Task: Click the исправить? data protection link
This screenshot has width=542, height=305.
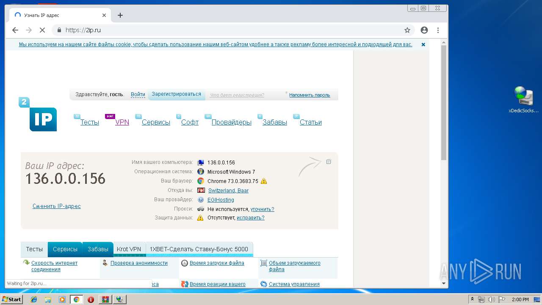Action: pos(251,218)
